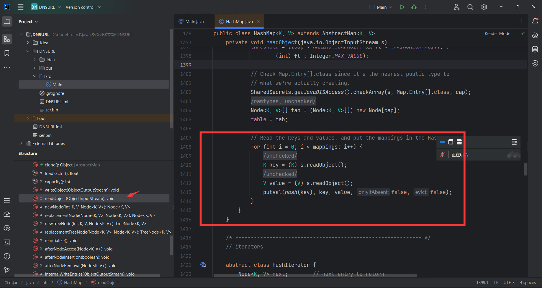The width and height of the screenshot is (542, 288).
Task: Click the util breadcrumb
Action: coord(45,282)
